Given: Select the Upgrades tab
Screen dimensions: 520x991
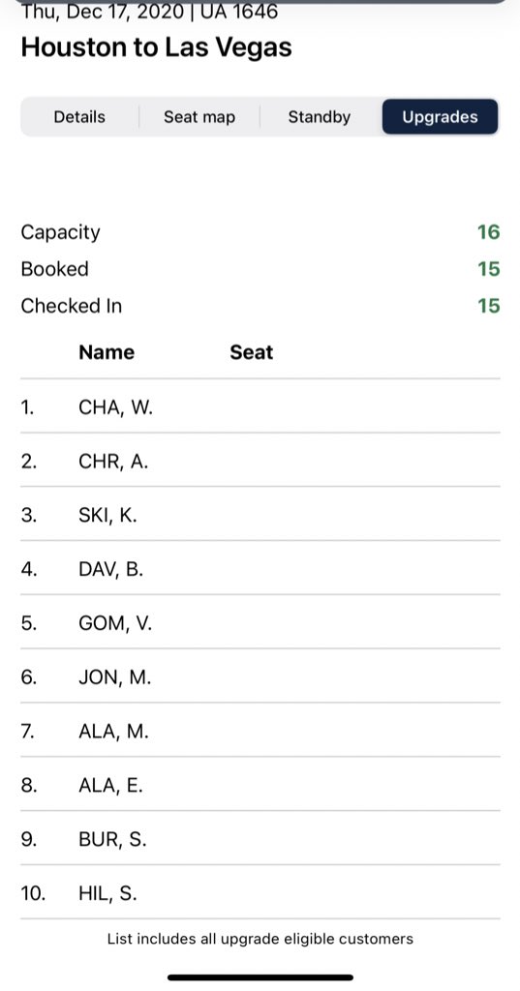Looking at the screenshot, I should pyautogui.click(x=441, y=117).
